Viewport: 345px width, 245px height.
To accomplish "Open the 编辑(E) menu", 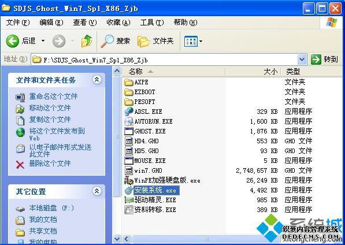I will 51,23.
